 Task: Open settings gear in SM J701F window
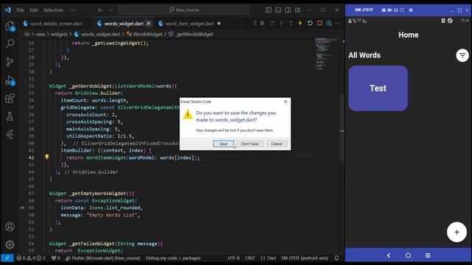[411, 10]
